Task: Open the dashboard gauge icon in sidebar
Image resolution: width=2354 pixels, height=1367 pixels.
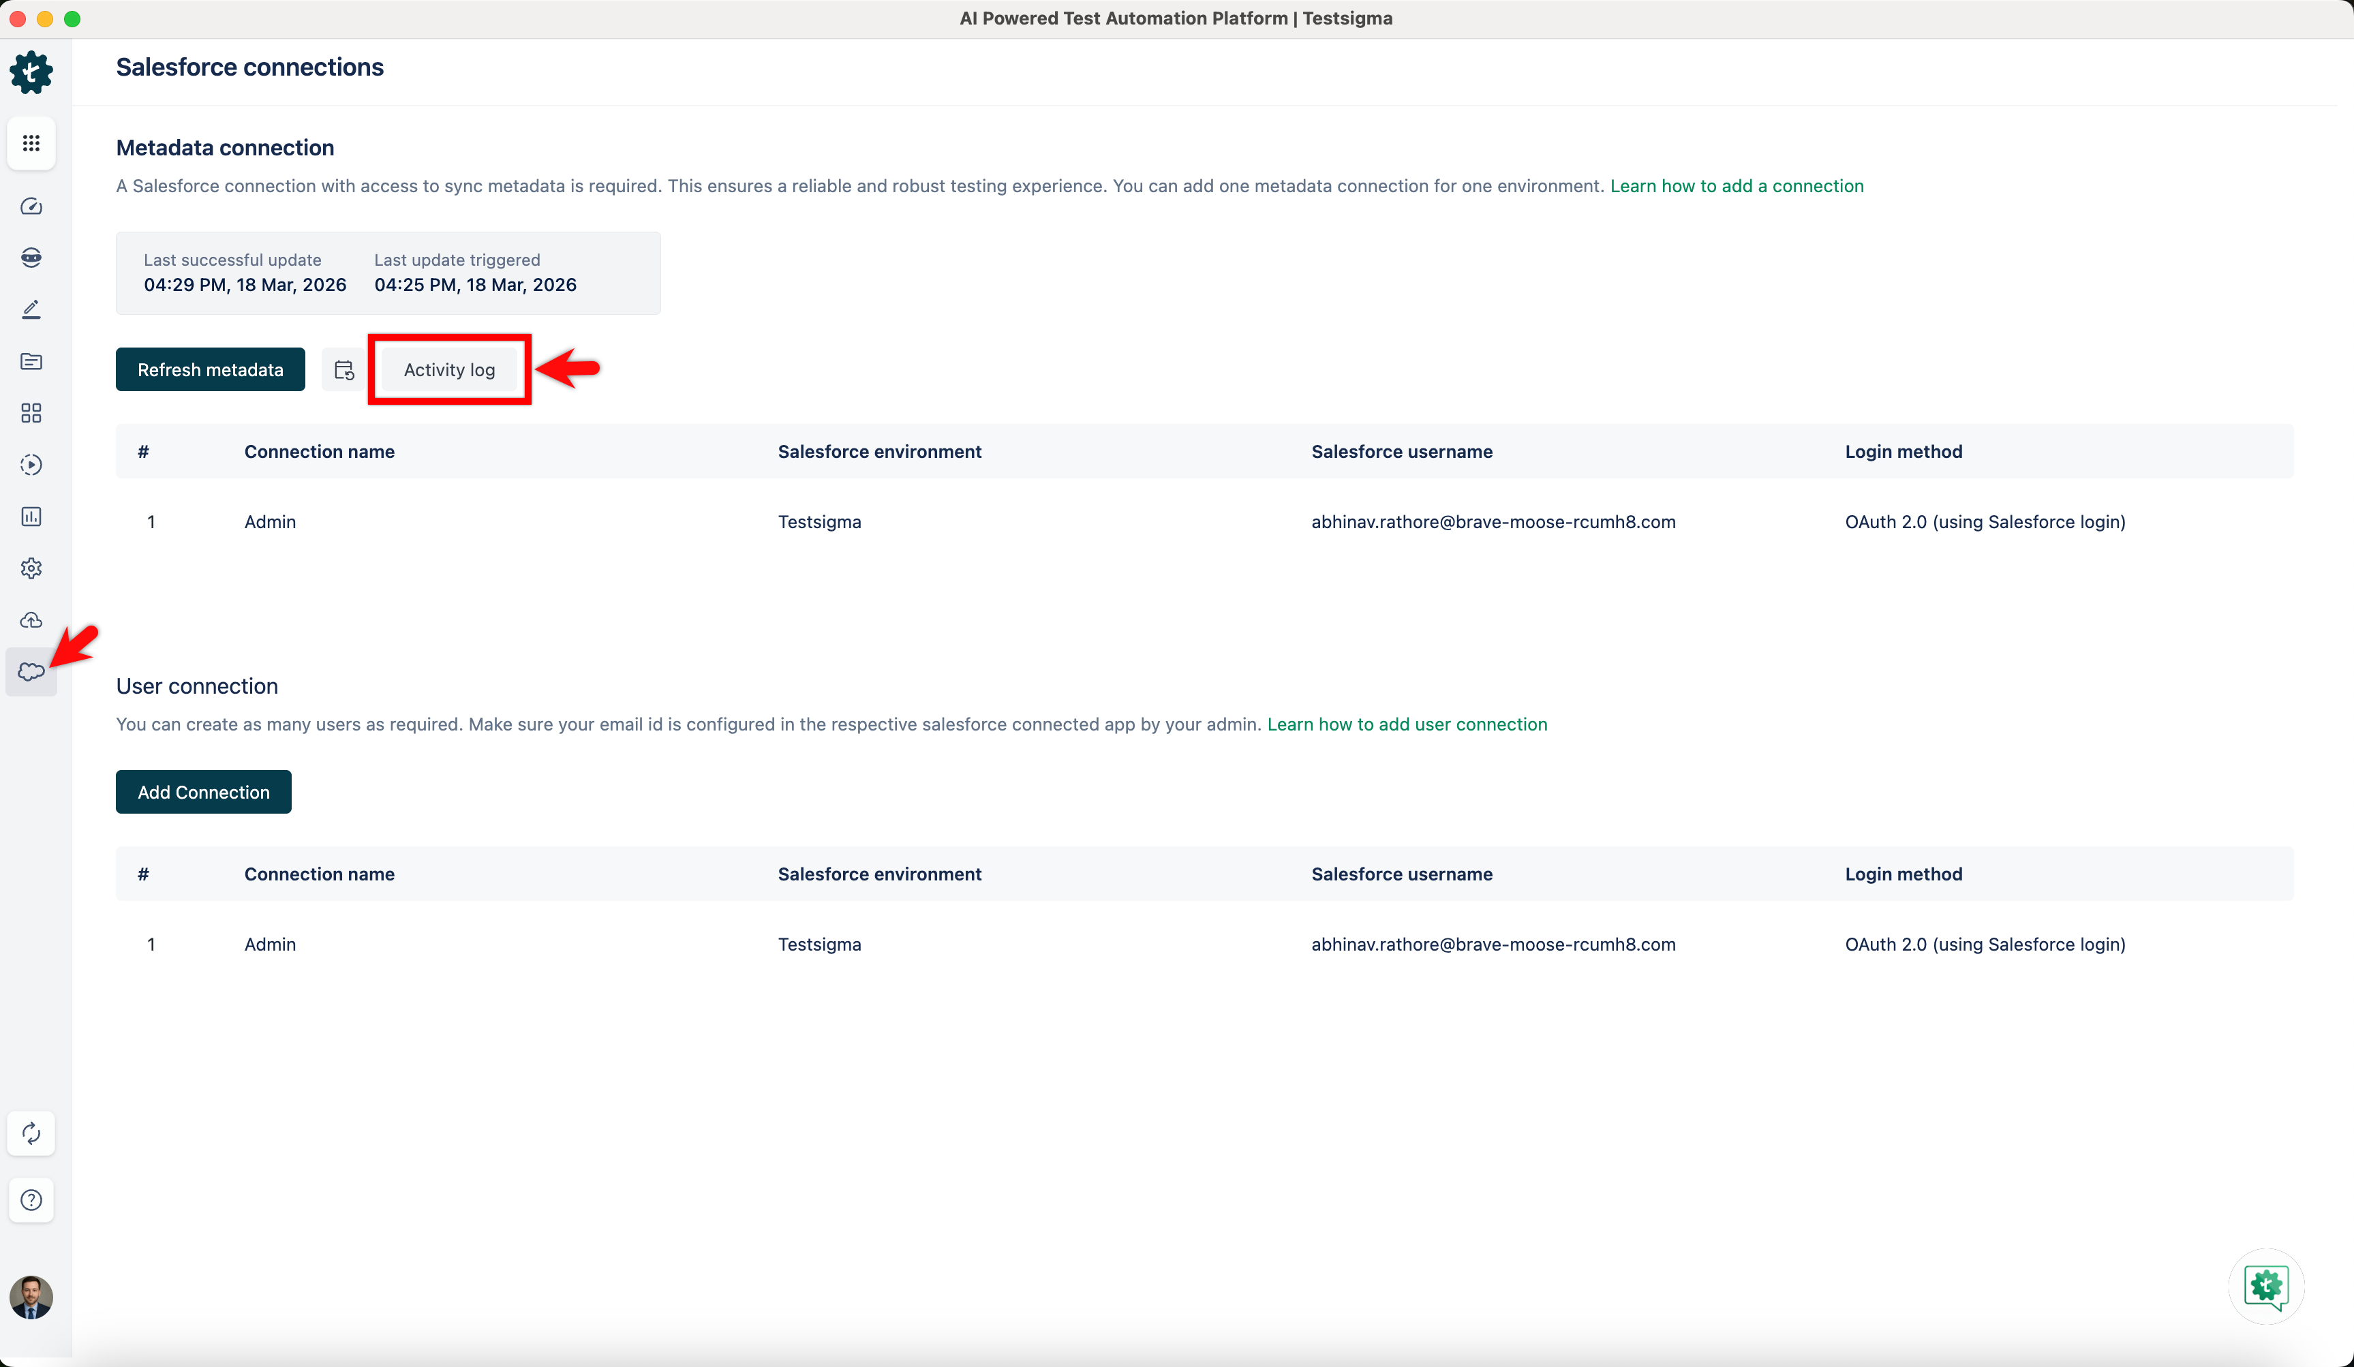Action: coord(31,206)
